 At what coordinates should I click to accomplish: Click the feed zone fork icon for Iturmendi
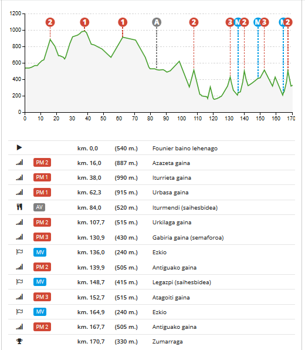pos(19,207)
